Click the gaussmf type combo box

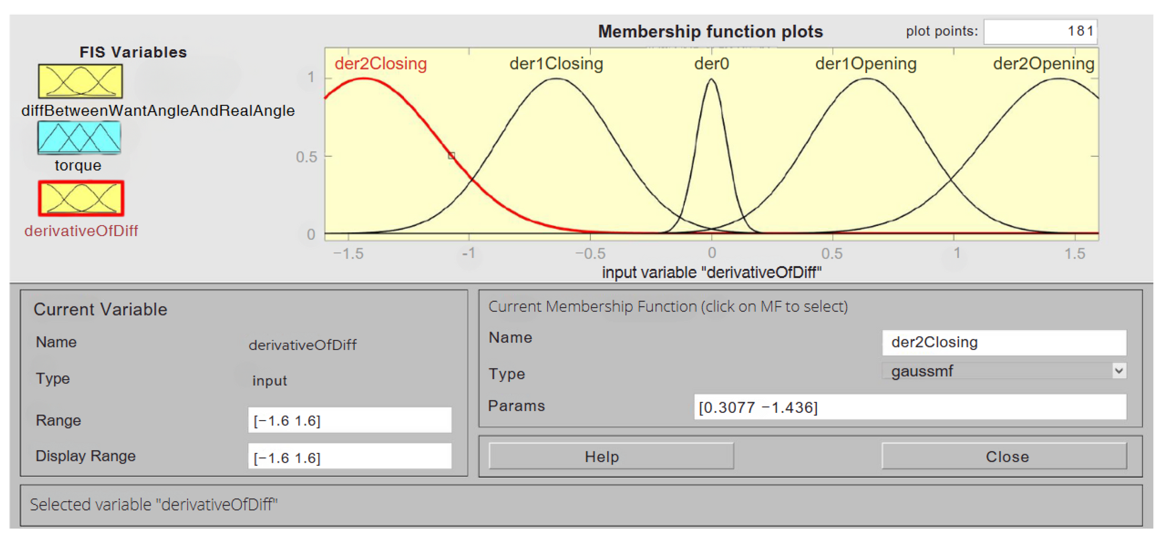point(995,371)
